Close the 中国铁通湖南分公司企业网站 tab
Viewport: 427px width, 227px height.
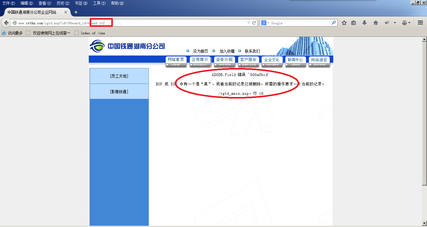tap(66, 12)
